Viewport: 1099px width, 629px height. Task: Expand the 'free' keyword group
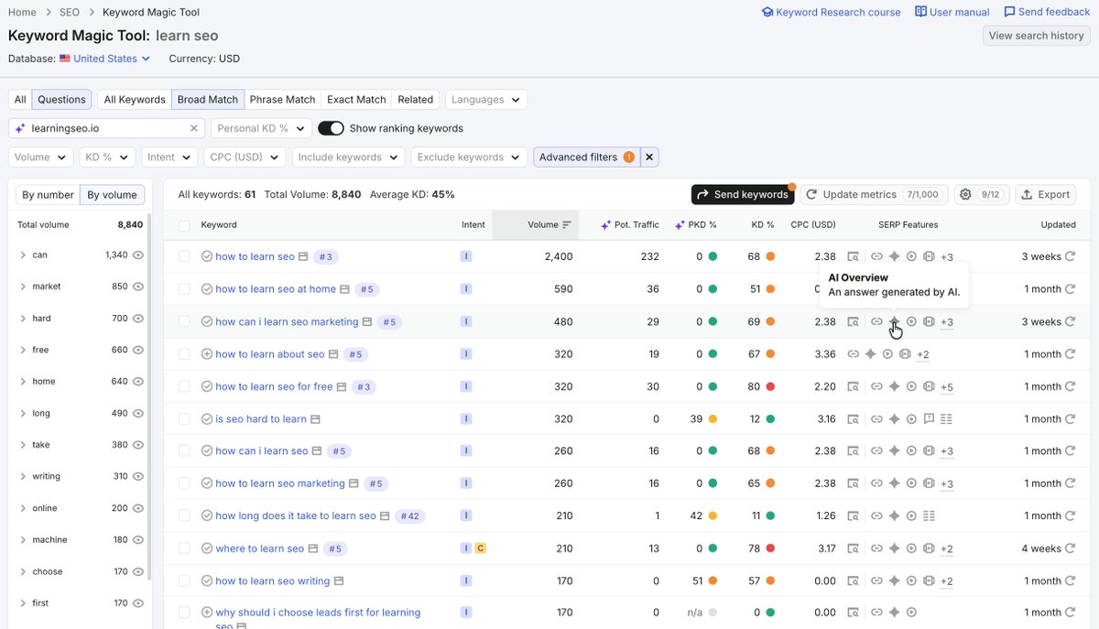coord(23,351)
